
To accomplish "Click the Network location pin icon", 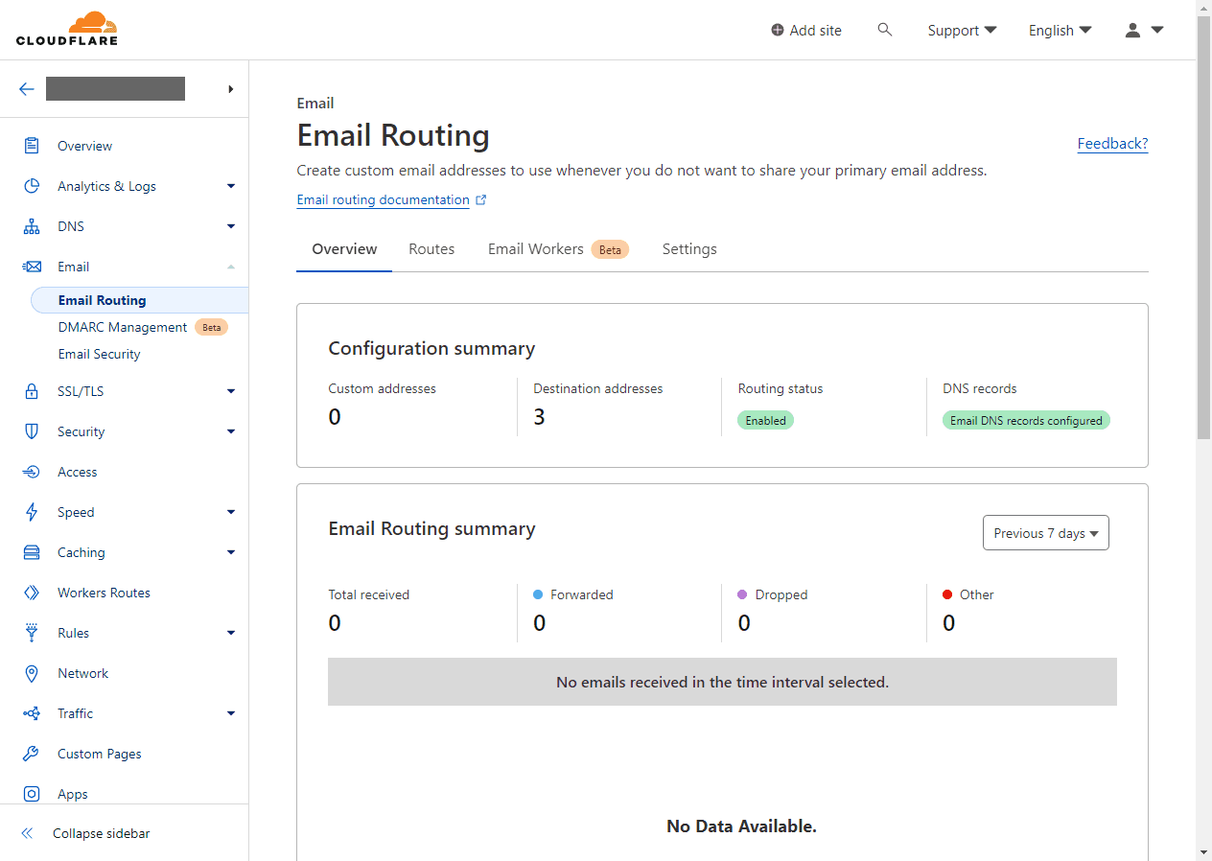I will (32, 673).
